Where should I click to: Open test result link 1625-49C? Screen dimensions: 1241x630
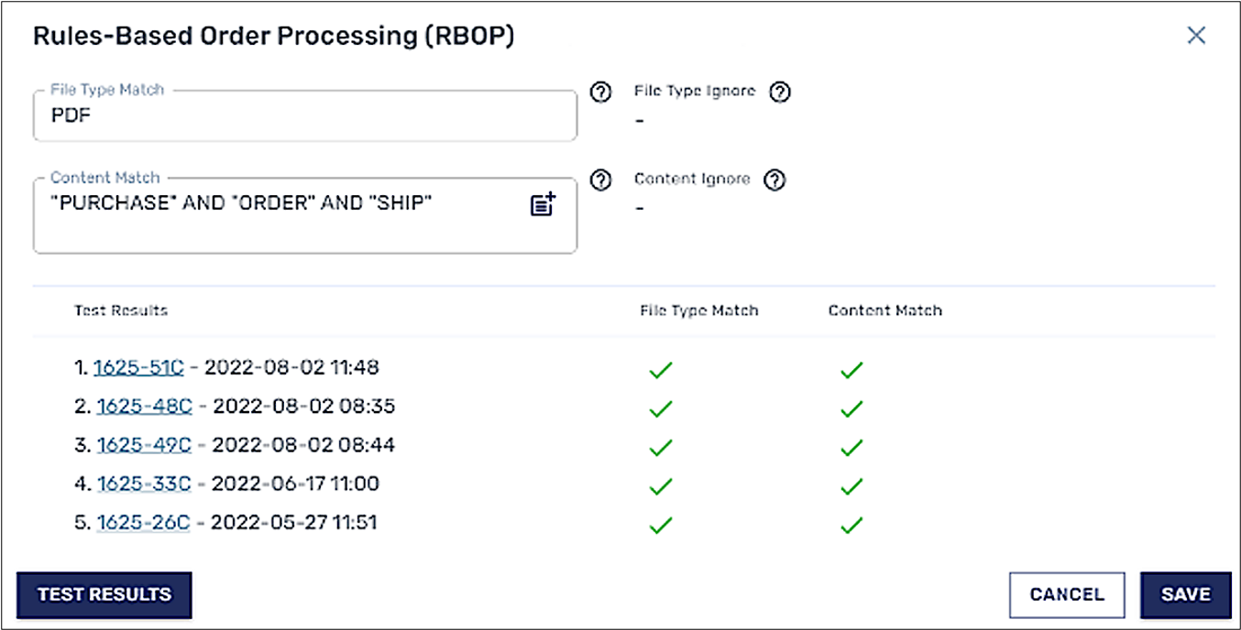point(143,445)
